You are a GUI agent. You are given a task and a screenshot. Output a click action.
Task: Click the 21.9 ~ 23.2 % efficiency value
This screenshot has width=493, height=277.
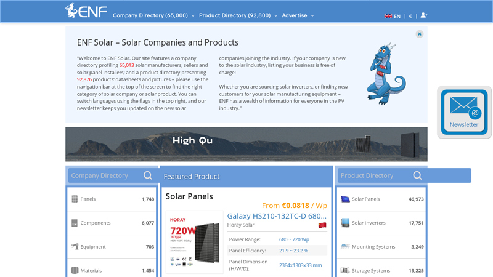[x=293, y=251]
